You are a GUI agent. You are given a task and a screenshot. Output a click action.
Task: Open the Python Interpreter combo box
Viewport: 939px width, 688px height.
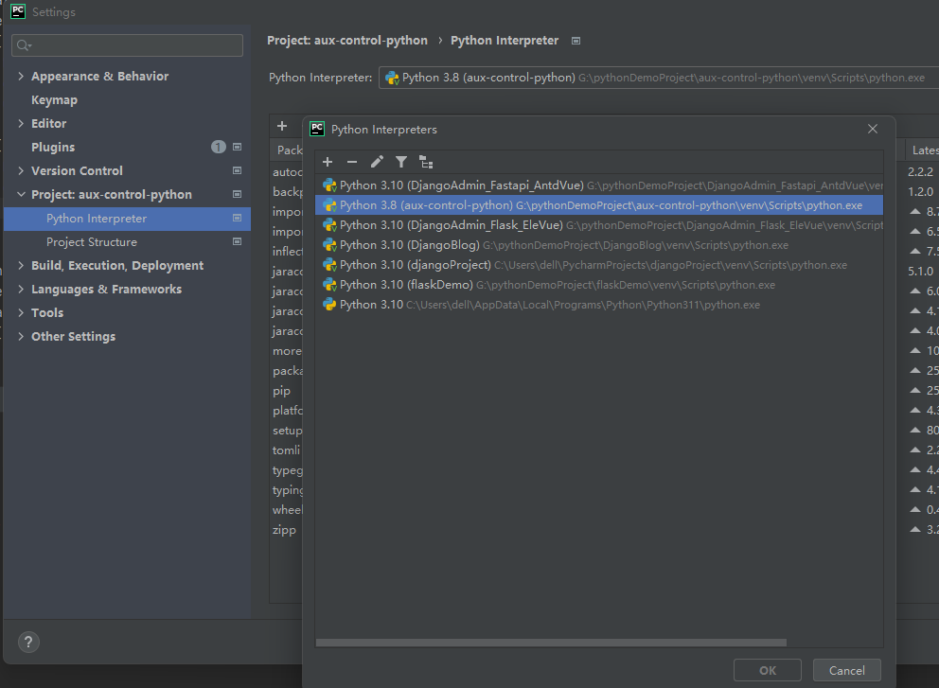(659, 78)
